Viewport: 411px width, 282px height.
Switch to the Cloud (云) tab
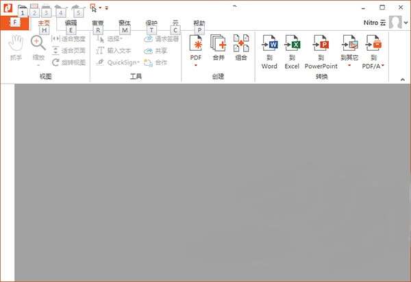pos(175,23)
